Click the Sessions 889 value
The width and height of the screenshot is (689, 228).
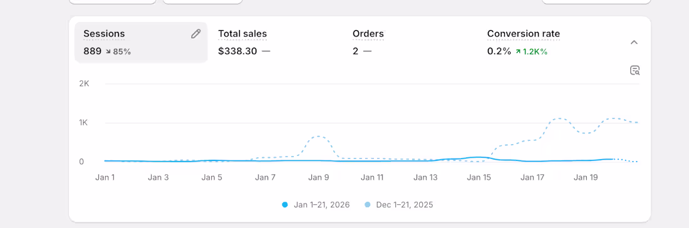[92, 51]
